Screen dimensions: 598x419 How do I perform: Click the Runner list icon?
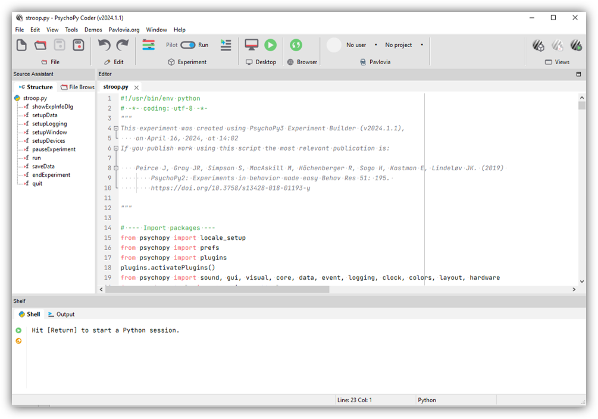[226, 45]
